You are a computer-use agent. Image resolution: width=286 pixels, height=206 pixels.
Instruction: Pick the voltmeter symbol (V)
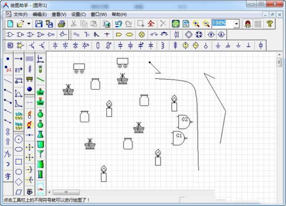click(211, 35)
